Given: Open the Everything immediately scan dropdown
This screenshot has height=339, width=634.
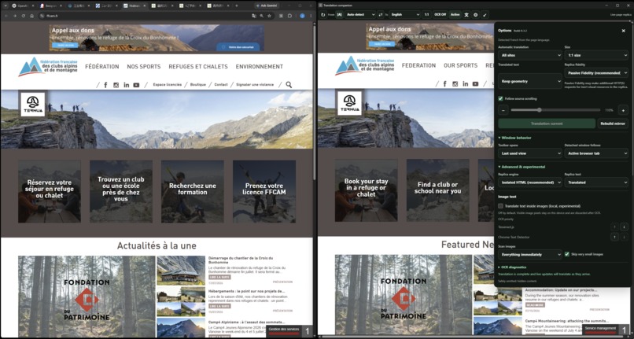Looking at the screenshot, I should 529,255.
